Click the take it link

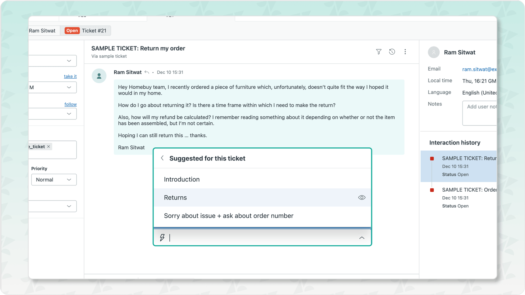click(x=70, y=76)
